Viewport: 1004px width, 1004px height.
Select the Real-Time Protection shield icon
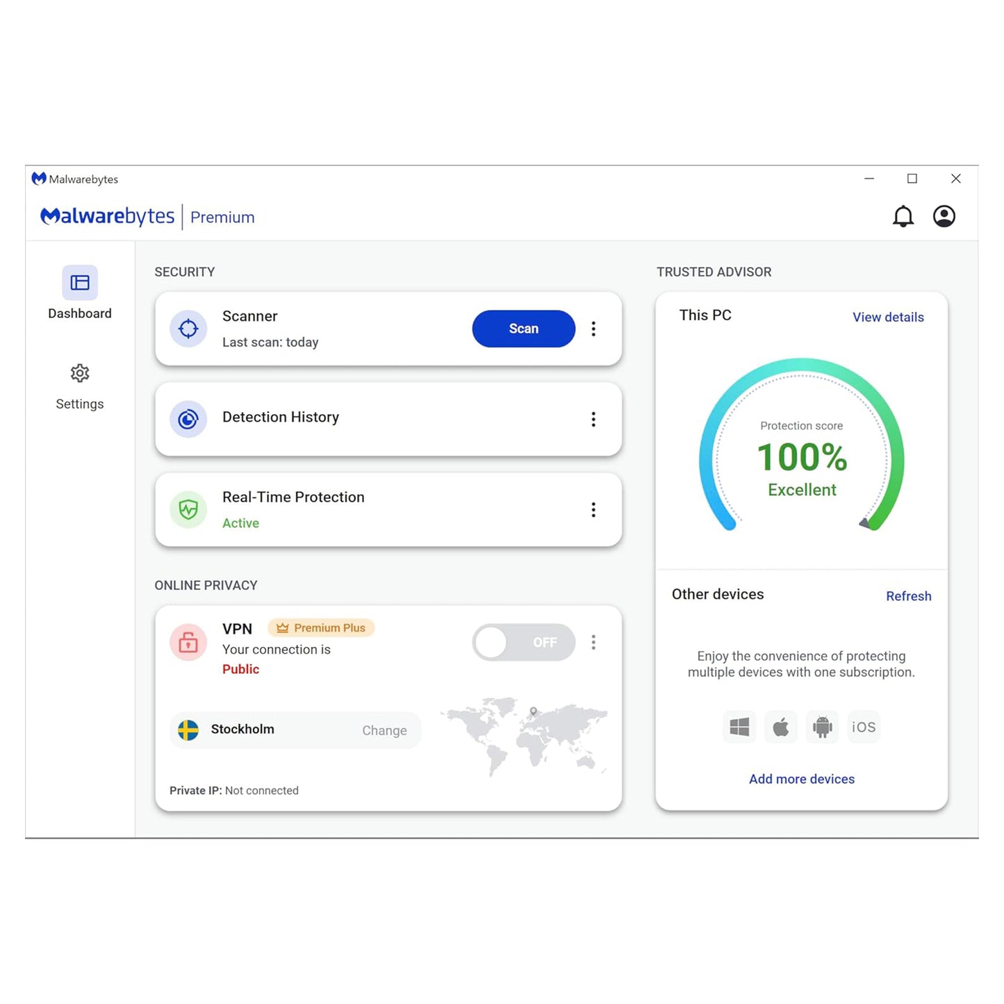click(188, 509)
